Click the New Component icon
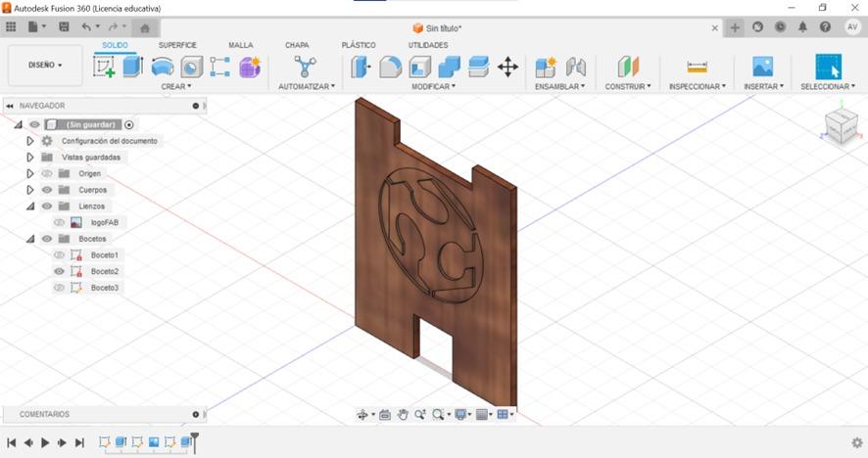The width and height of the screenshot is (868, 458). (546, 67)
